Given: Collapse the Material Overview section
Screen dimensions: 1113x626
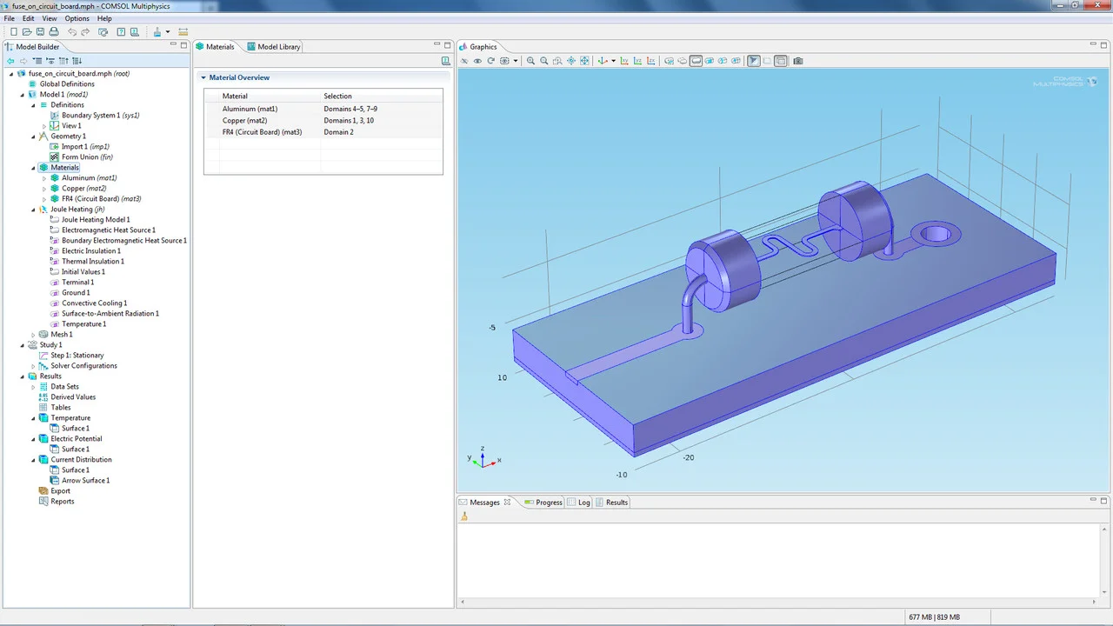Looking at the screenshot, I should point(203,77).
